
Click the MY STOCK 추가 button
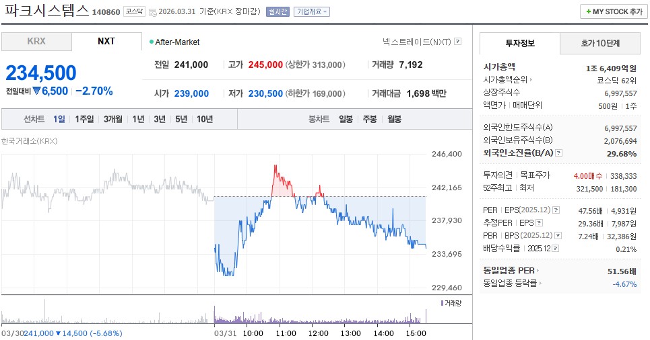click(x=613, y=12)
